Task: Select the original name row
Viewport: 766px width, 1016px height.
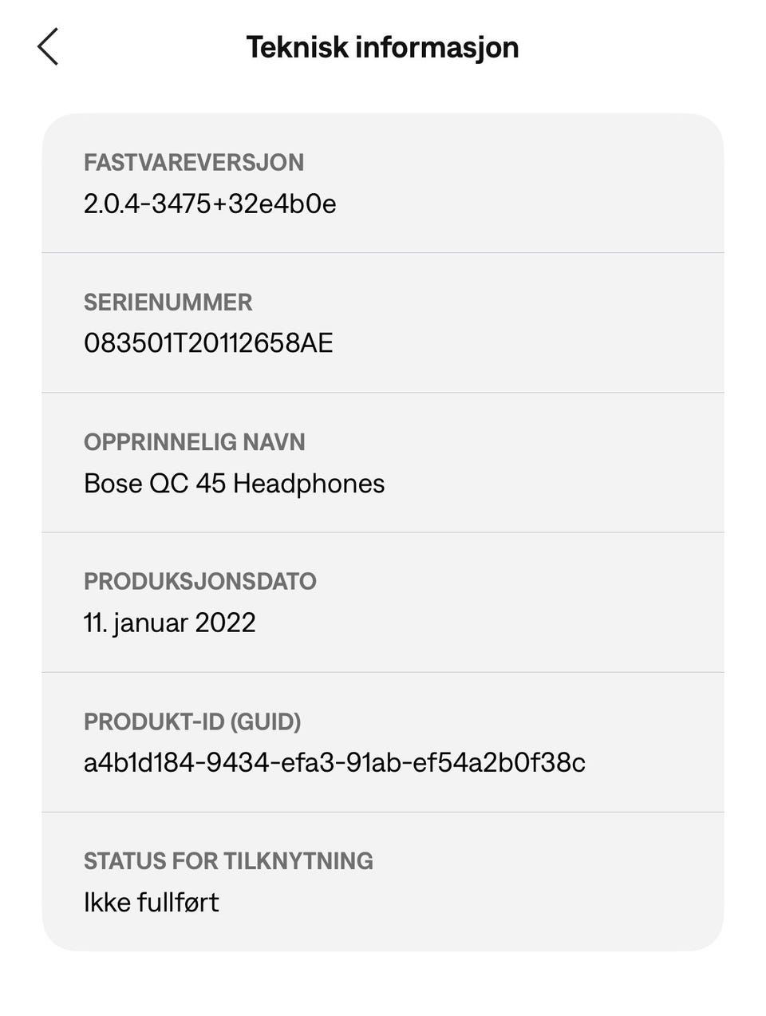Action: tap(527, 462)
